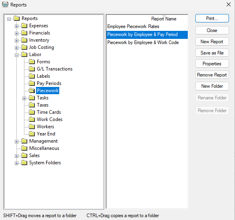Select the Inventory folder icon

[24, 40]
